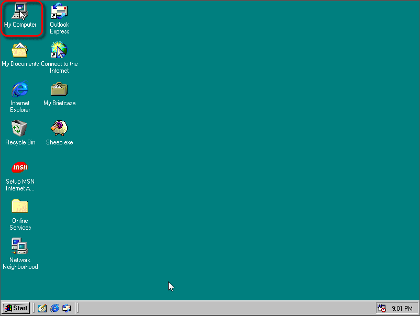Open My Briefcase

click(59, 89)
